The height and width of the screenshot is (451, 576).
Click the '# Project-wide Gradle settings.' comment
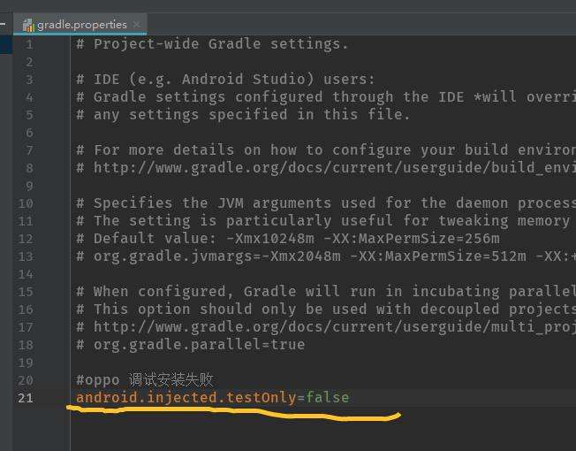pyautogui.click(x=212, y=44)
